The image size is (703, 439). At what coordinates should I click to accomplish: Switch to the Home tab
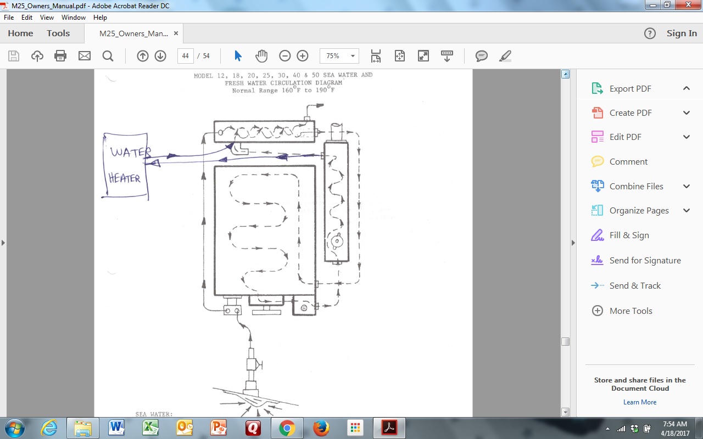[x=20, y=33]
